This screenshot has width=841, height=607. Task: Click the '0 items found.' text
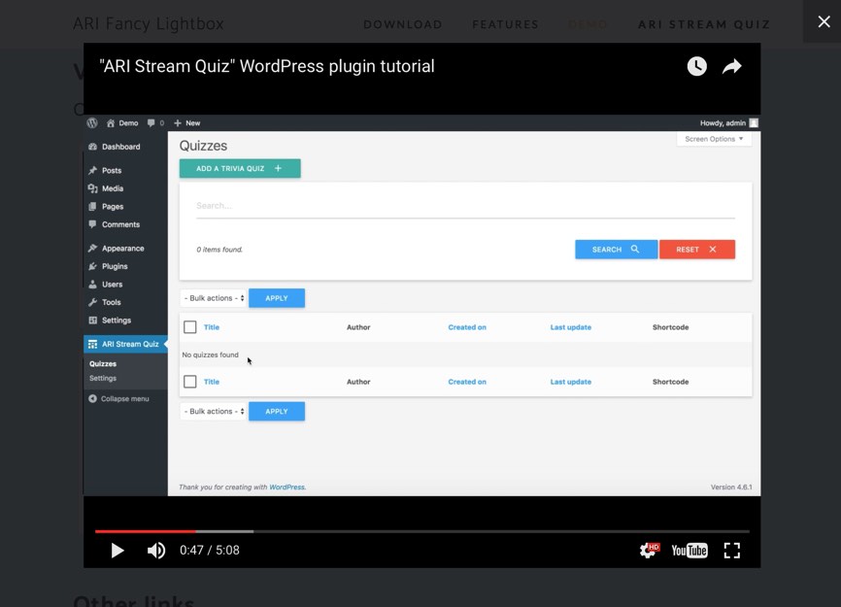[x=219, y=250]
